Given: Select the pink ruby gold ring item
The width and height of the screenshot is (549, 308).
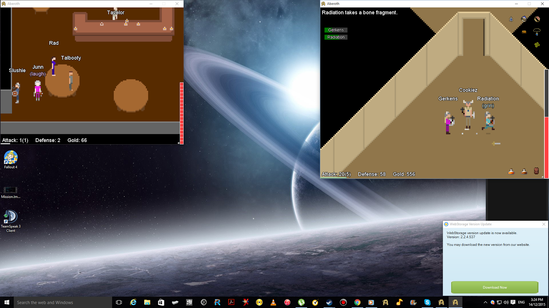Looking at the screenshot, I should 537,19.
